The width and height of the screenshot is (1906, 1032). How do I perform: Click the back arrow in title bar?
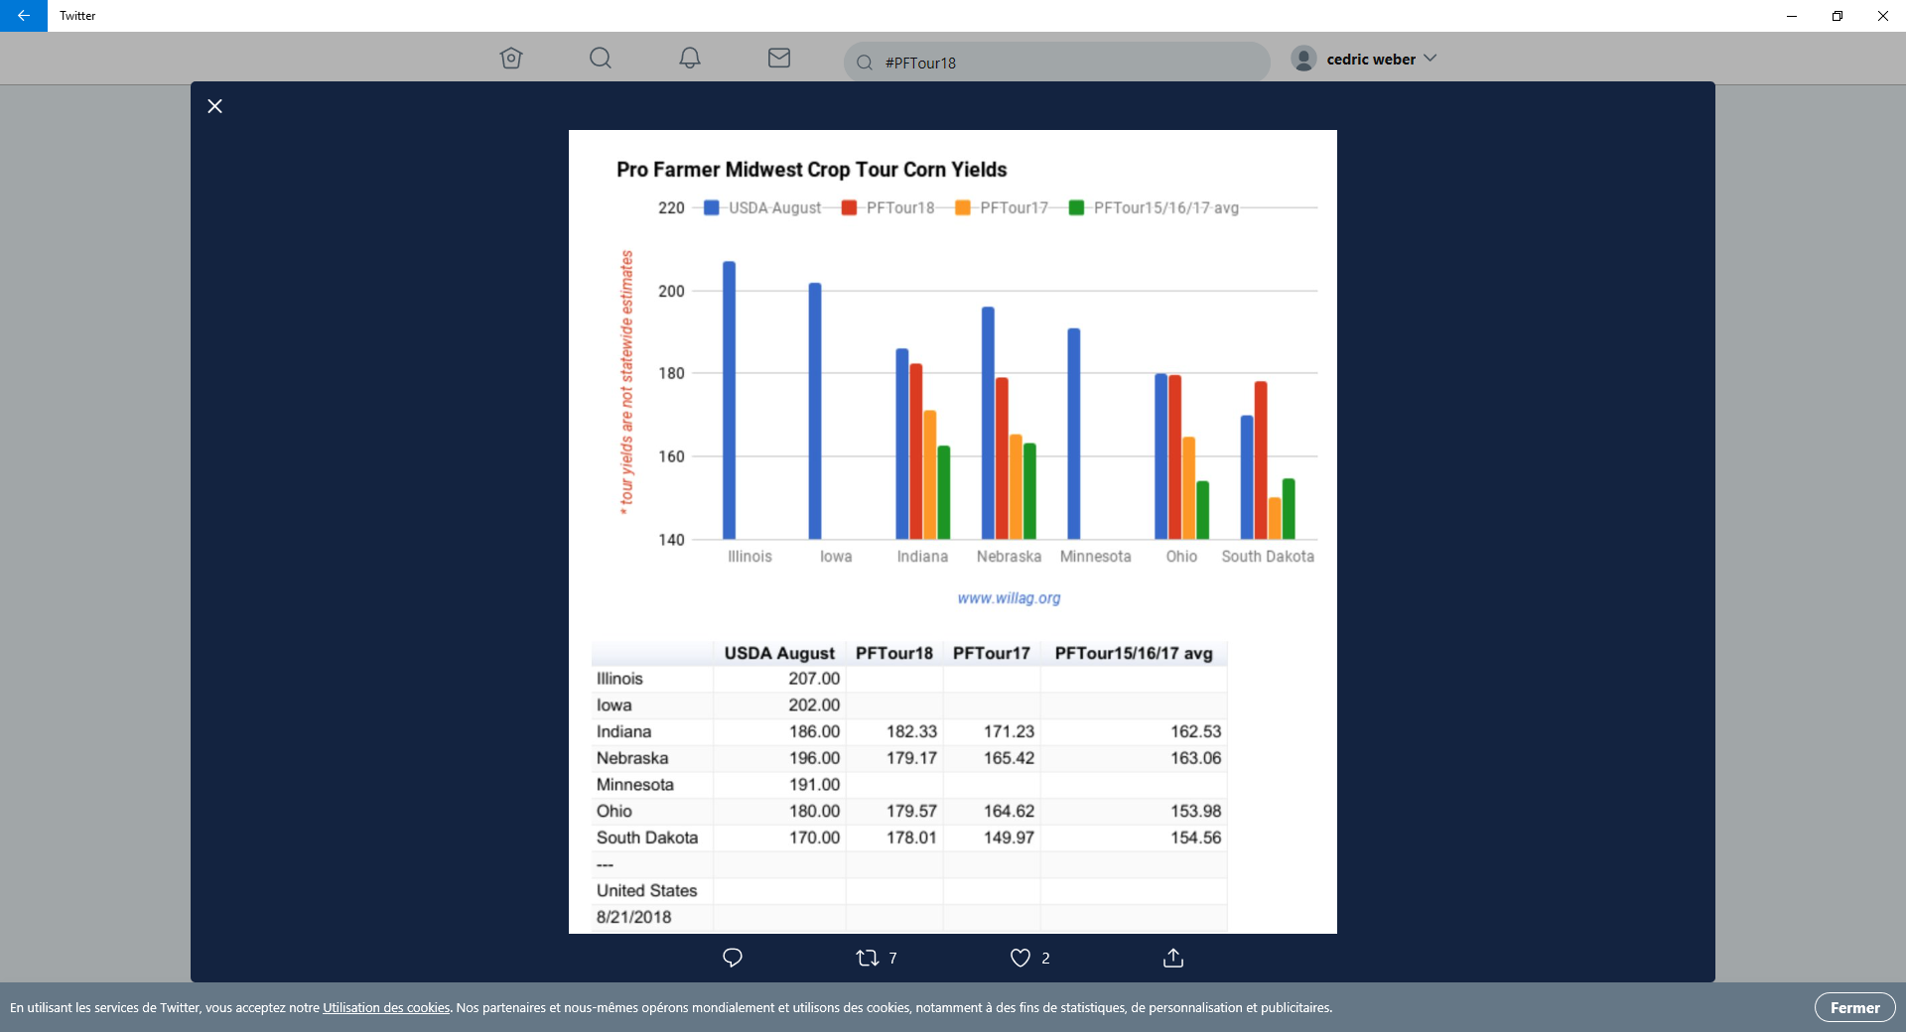[24, 16]
